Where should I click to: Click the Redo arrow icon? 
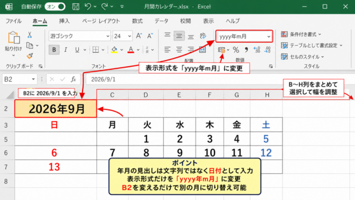coord(104,7)
